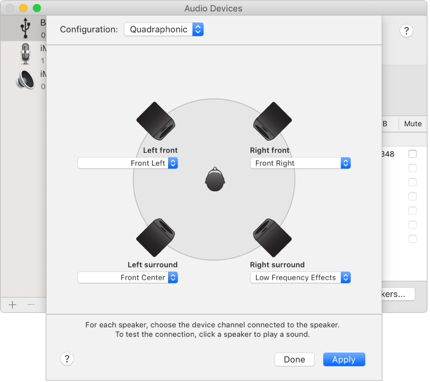Click the right front speaker icon
Screen dimensions: 430x382
[273, 121]
